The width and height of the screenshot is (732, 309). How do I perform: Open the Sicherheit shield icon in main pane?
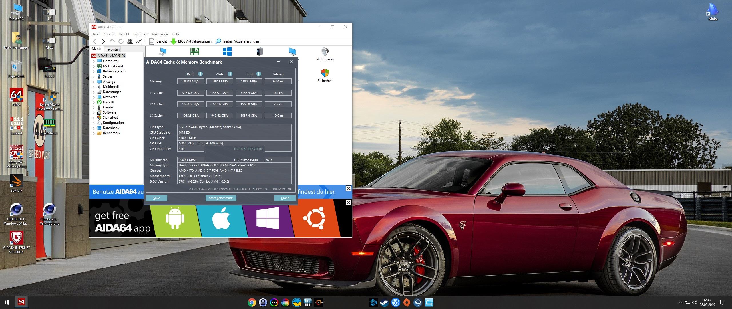click(325, 76)
